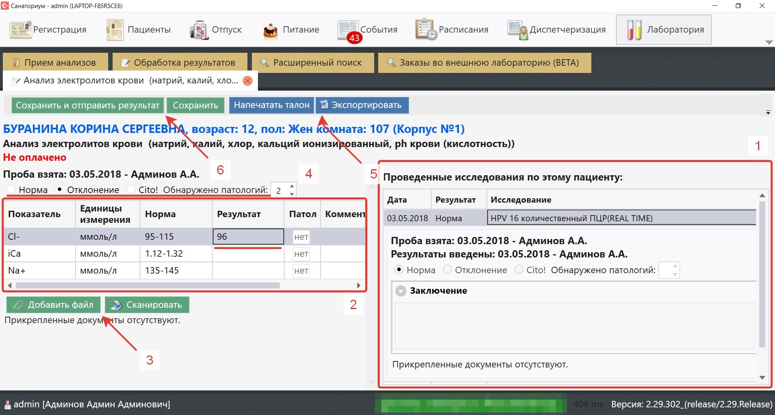This screenshot has height=415, width=775.
Task: Click the Результат field for Na+
Action: coord(248,271)
